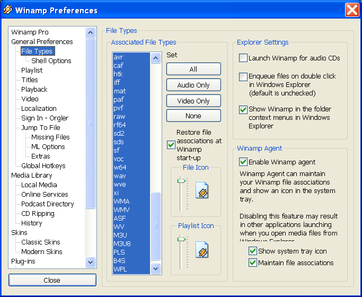Open Shell Options in preferences tree
Image resolution: width=362 pixels, height=297 pixels.
(x=51, y=60)
